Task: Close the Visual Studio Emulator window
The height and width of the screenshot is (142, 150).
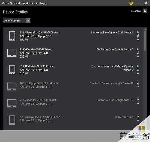Action: [146, 3]
